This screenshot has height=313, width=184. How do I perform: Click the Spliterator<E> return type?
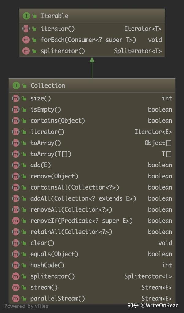click(148, 276)
